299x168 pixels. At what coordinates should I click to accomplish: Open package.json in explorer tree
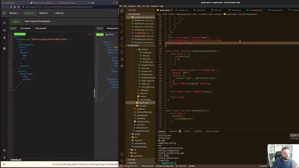point(142,115)
